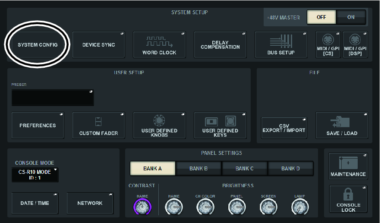
Task: Open the user setup Preset selector field
Action: tap(53, 98)
